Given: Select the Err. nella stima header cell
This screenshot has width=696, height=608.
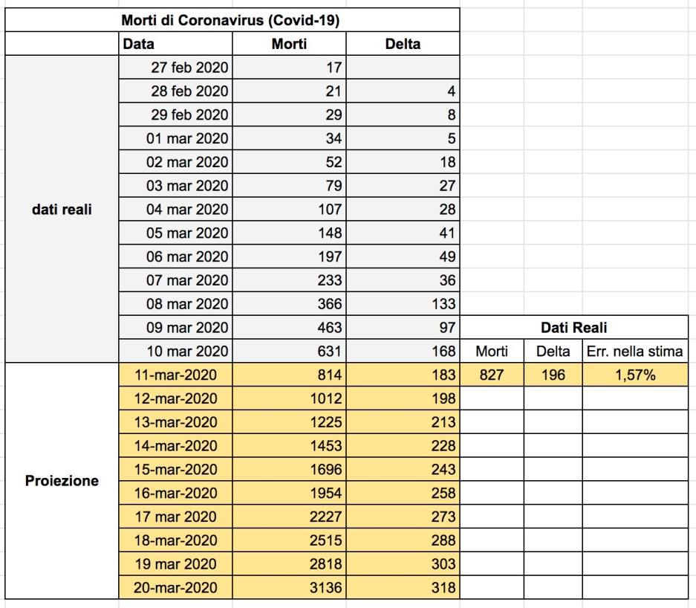Looking at the screenshot, I should (x=635, y=351).
